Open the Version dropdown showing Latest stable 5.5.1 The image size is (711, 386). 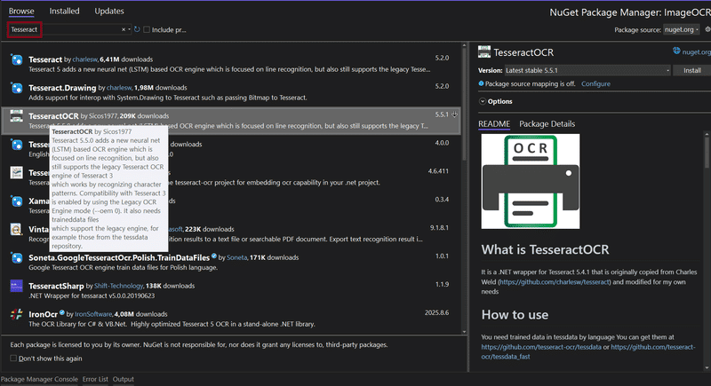587,70
